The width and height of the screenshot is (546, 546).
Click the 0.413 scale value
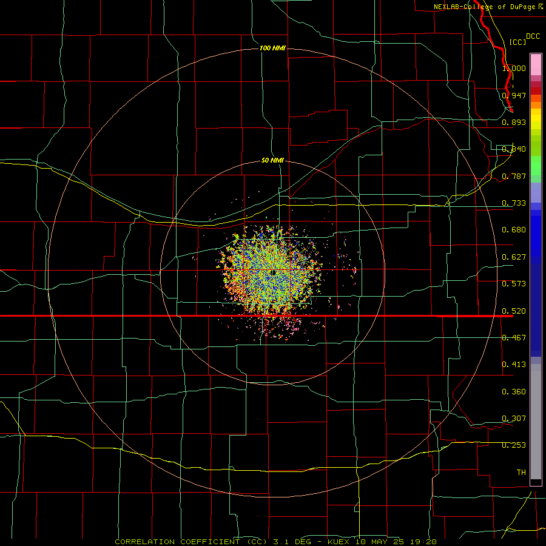tap(514, 365)
